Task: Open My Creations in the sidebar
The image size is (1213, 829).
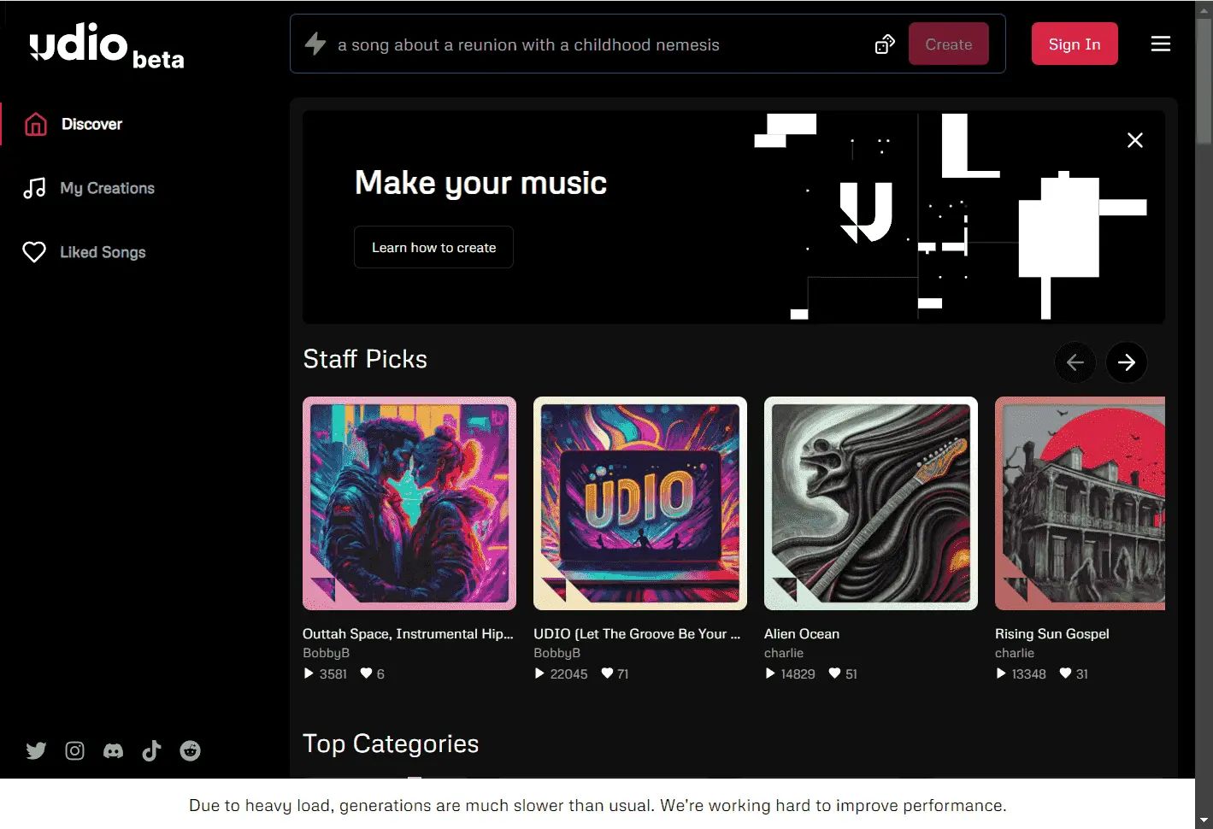Action: pyautogui.click(x=107, y=188)
